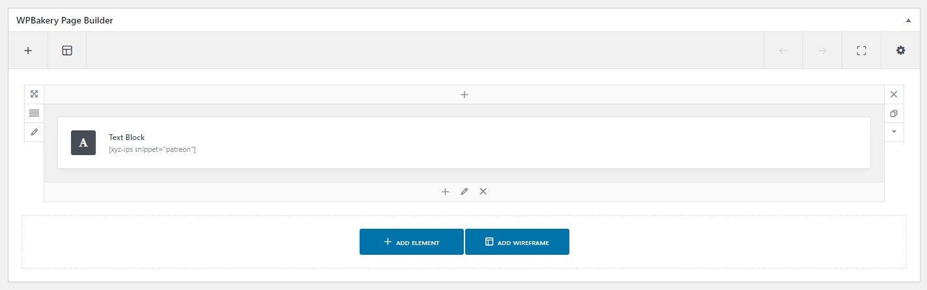Screen dimensions: 927x290
Task: Collapse the WPBakery Page Builder panel
Action: coord(908,20)
